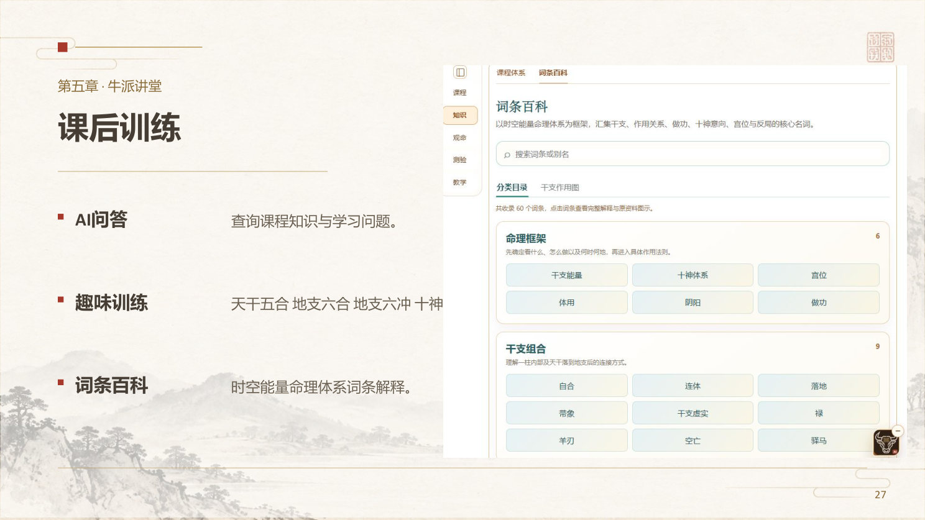Screen dimensions: 925x520
Task: Click the 命理框架 category heading
Action: click(526, 239)
